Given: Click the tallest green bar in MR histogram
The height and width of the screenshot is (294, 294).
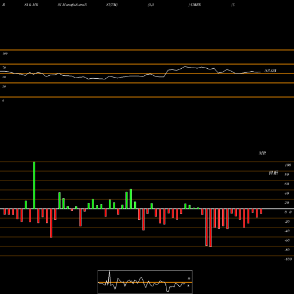Looking at the screenshot, I should [34, 185].
